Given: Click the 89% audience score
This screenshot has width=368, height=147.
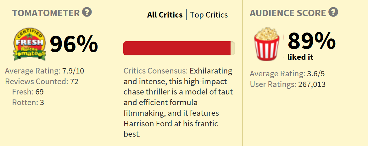Looking at the screenshot, I should (312, 41).
